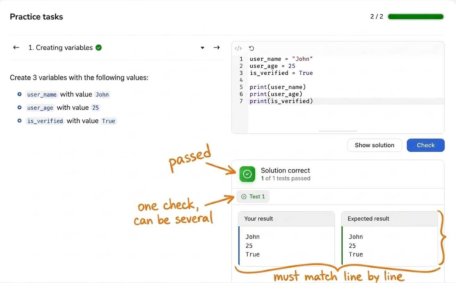Image resolution: width=456 pixels, height=283 pixels.
Task: Open the task list dropdown caret
Action: point(203,48)
